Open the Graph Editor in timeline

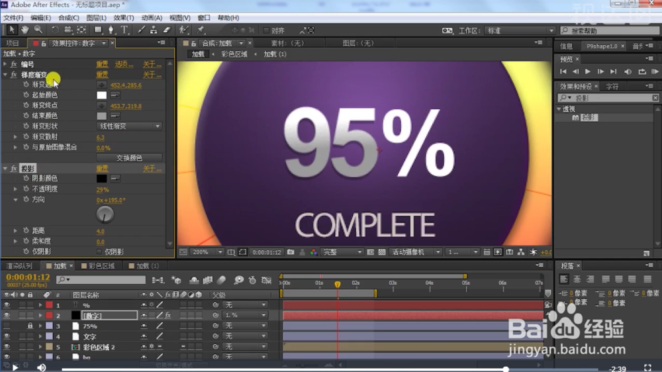(266, 280)
